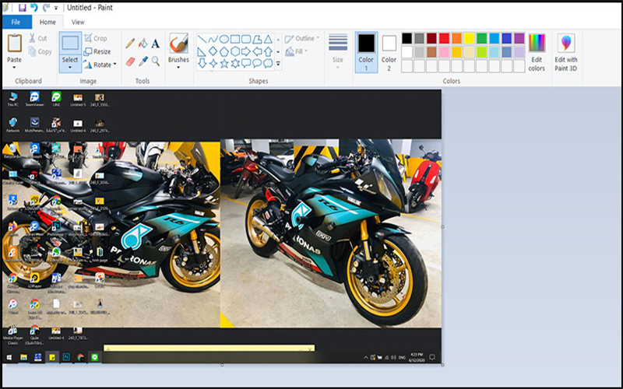Viewport: 623px width, 389px height.
Task: Activate the Select rectangle tool
Action: coord(70,43)
